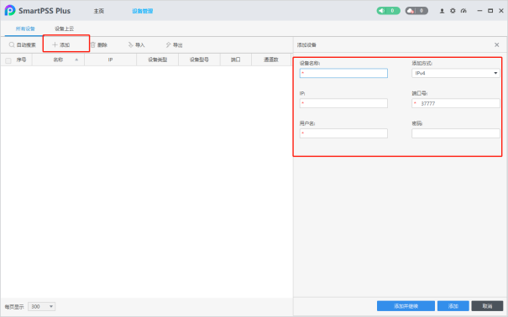This screenshot has height=317, width=508.
Task: Click the IP column header in table
Action: (x=111, y=60)
